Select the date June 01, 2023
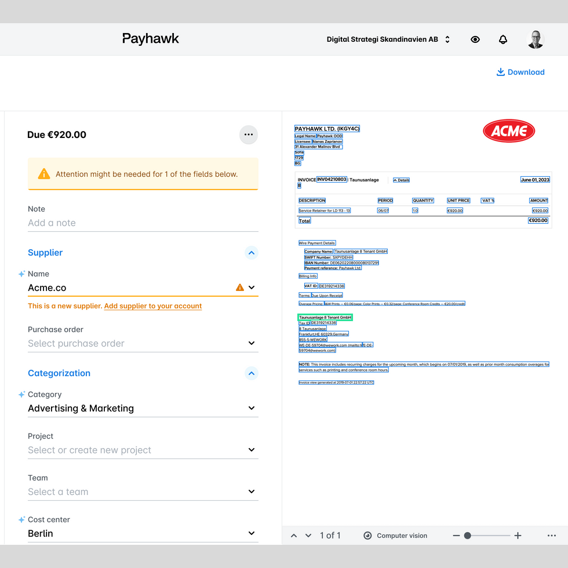Viewport: 568px width, 568px height. point(535,180)
